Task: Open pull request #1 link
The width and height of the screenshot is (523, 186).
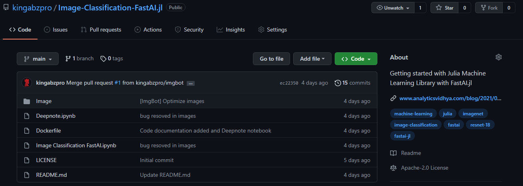Action: click(x=118, y=83)
